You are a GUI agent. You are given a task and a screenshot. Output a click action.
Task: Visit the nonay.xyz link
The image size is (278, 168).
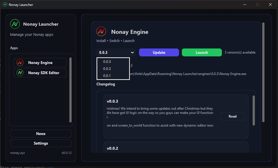coord(17,152)
